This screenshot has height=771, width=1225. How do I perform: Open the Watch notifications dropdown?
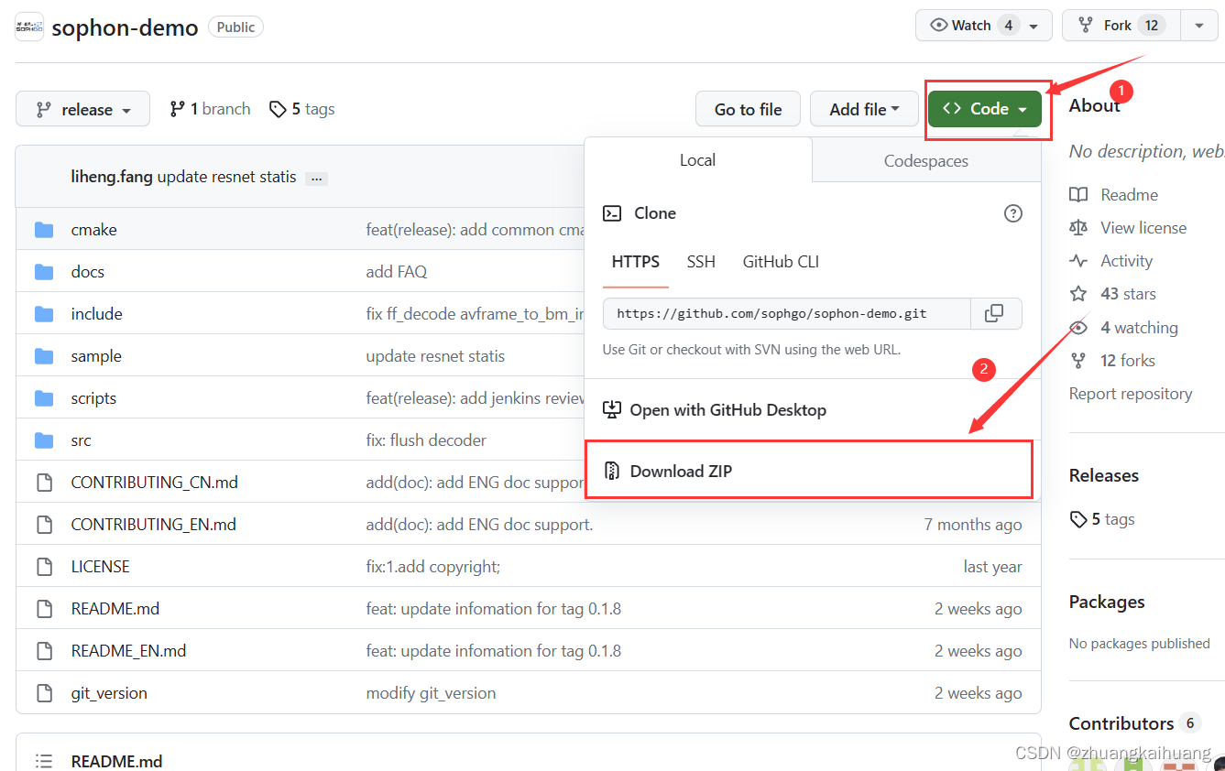(983, 25)
